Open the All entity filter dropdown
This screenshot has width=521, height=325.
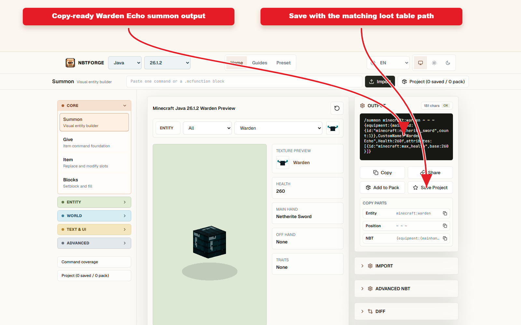207,128
